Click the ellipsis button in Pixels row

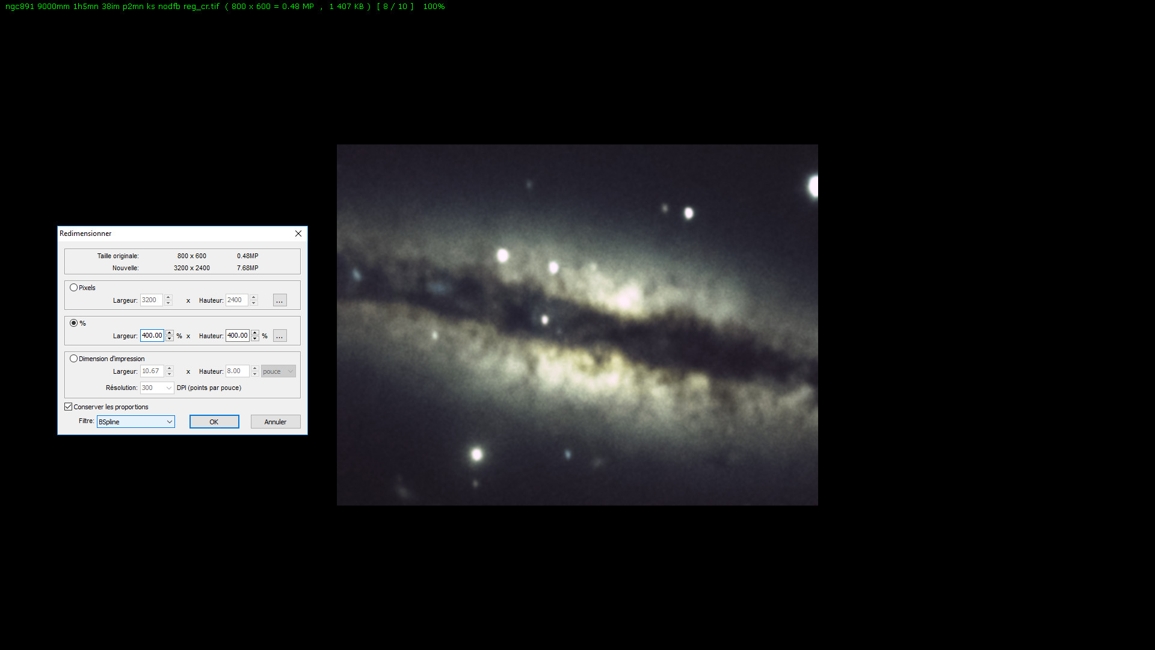pos(280,300)
